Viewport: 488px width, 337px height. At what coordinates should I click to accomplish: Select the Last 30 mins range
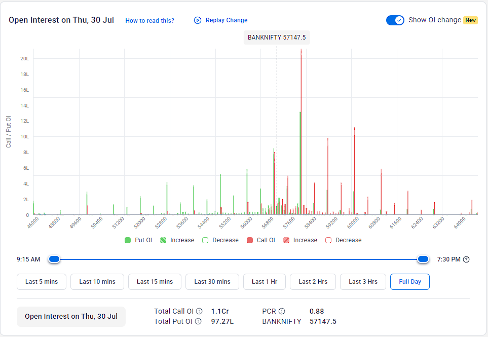pos(212,282)
